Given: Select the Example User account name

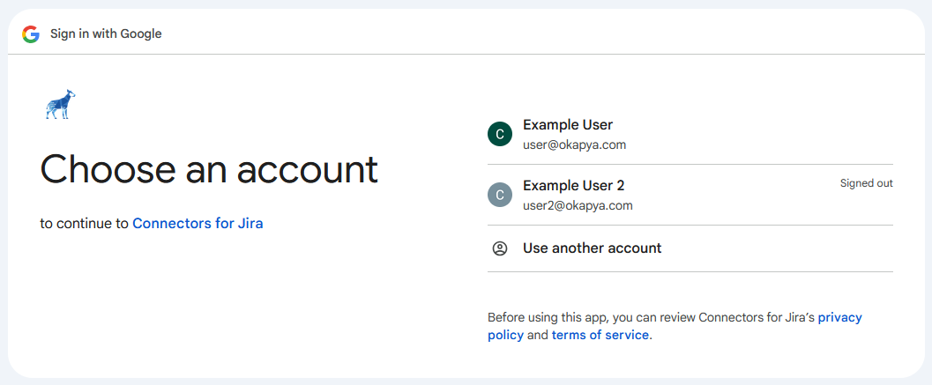Looking at the screenshot, I should [567, 125].
